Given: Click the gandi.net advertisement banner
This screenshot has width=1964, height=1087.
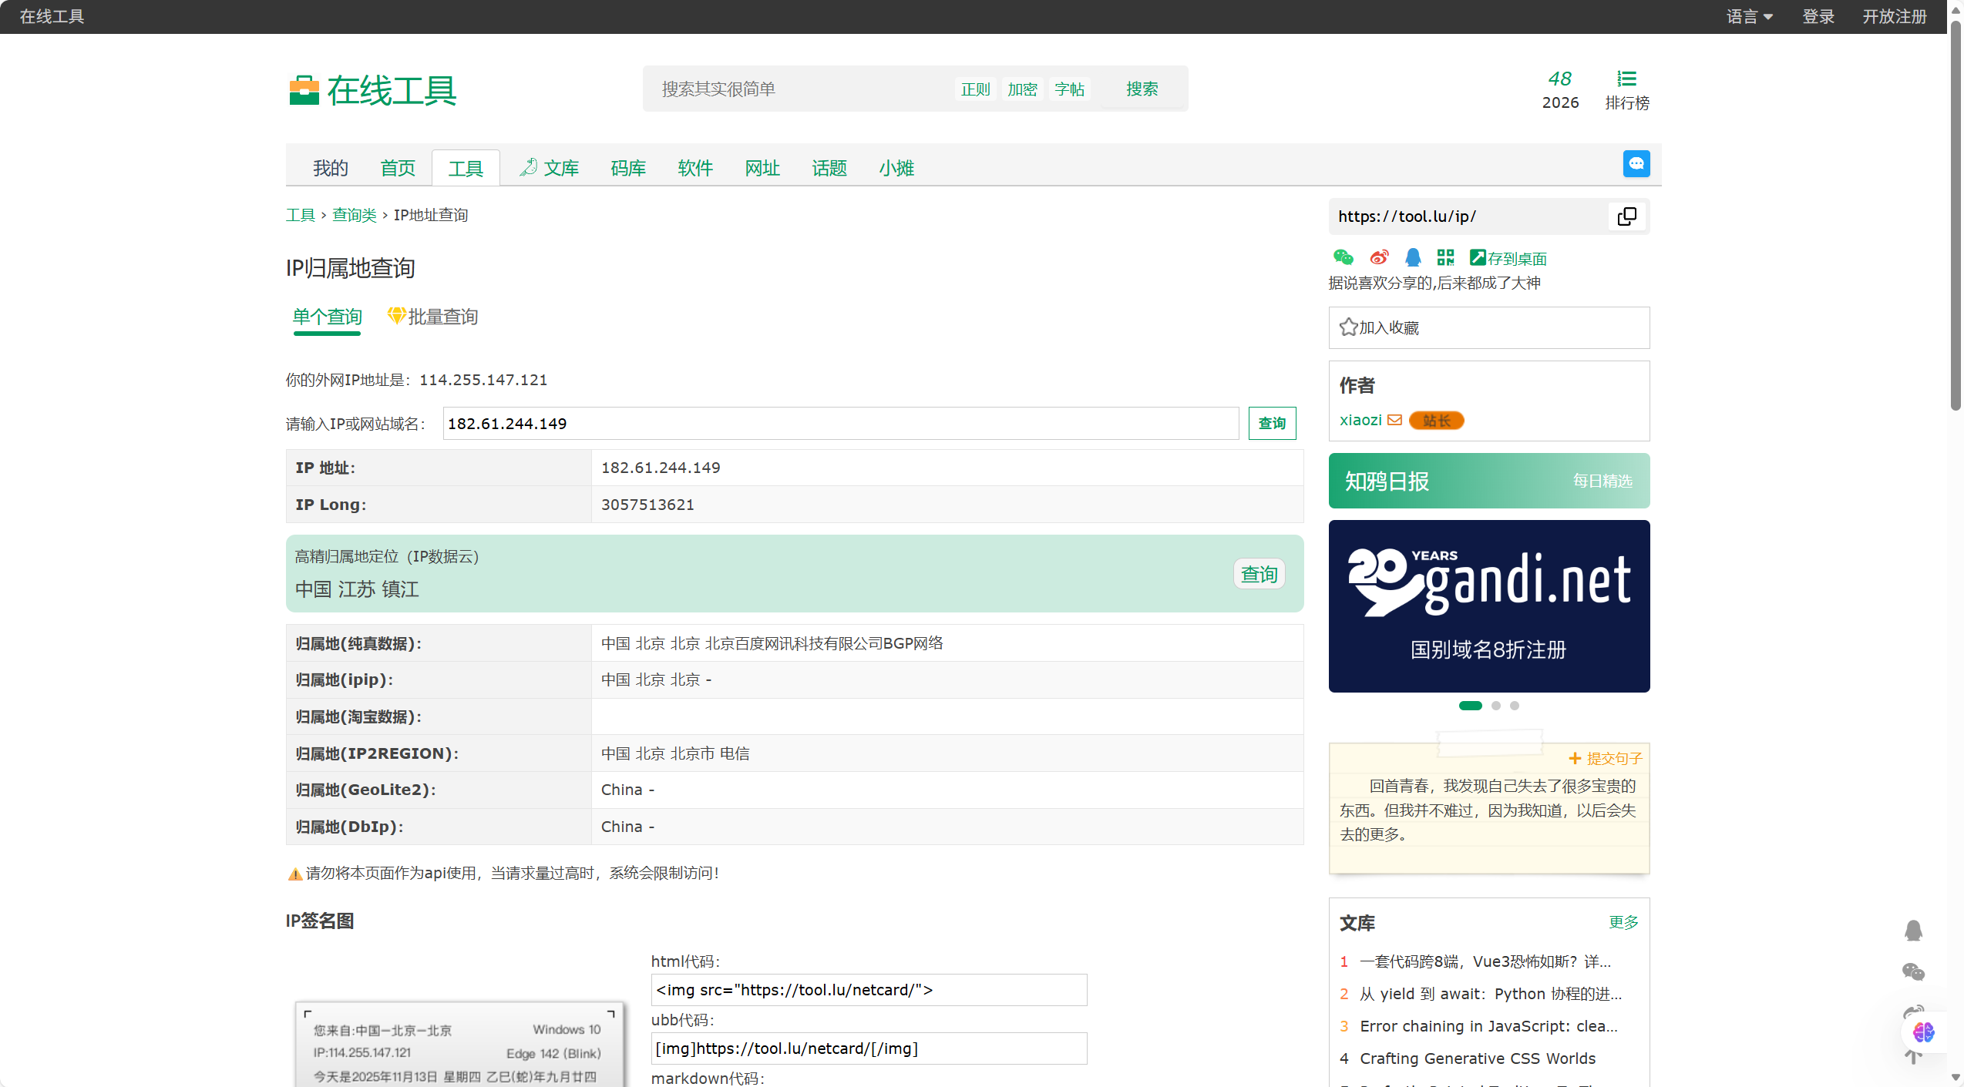Looking at the screenshot, I should click(1488, 606).
